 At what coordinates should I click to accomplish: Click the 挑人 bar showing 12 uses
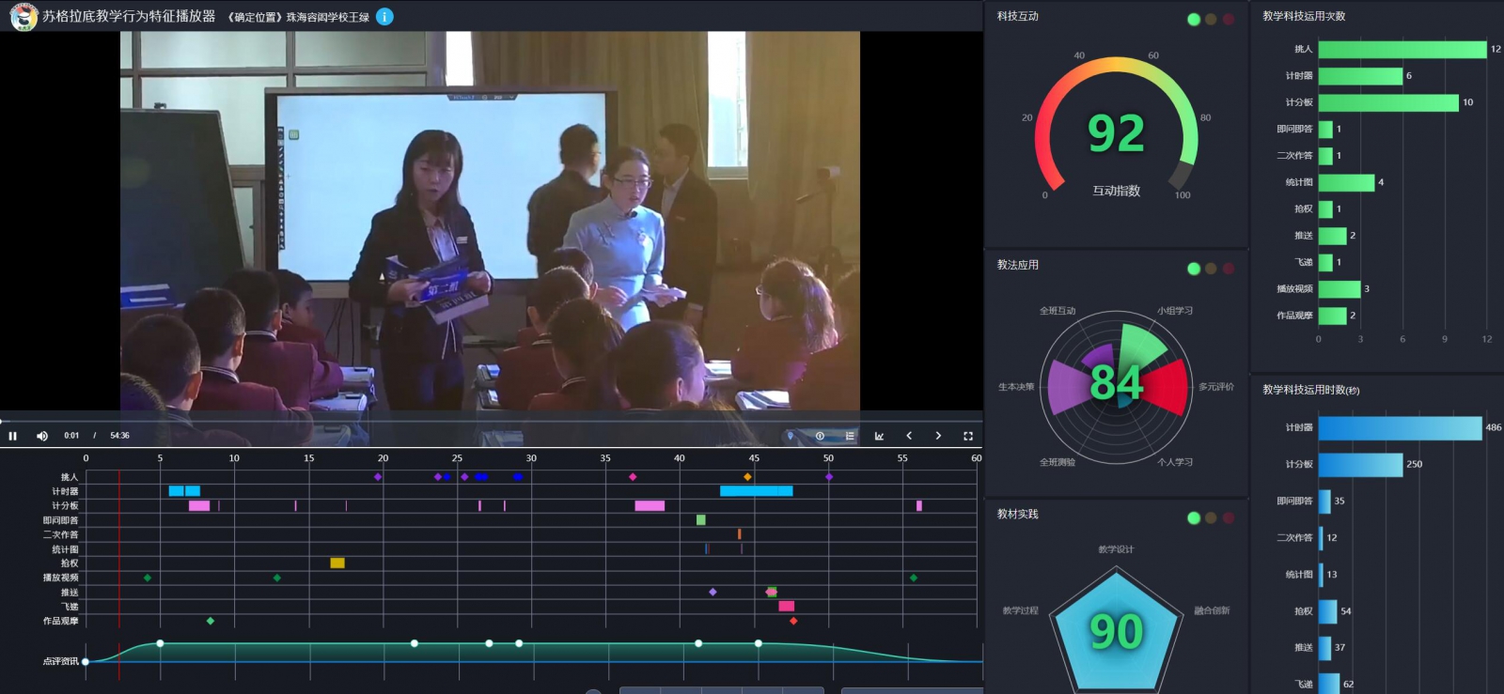(1402, 49)
